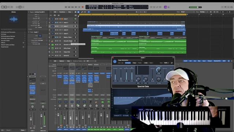This screenshot has height=132, width=234.
Task: Click the Record button in the transport
Action: point(83,7)
